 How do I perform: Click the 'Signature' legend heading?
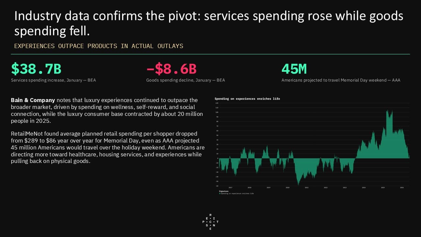(x=224, y=191)
